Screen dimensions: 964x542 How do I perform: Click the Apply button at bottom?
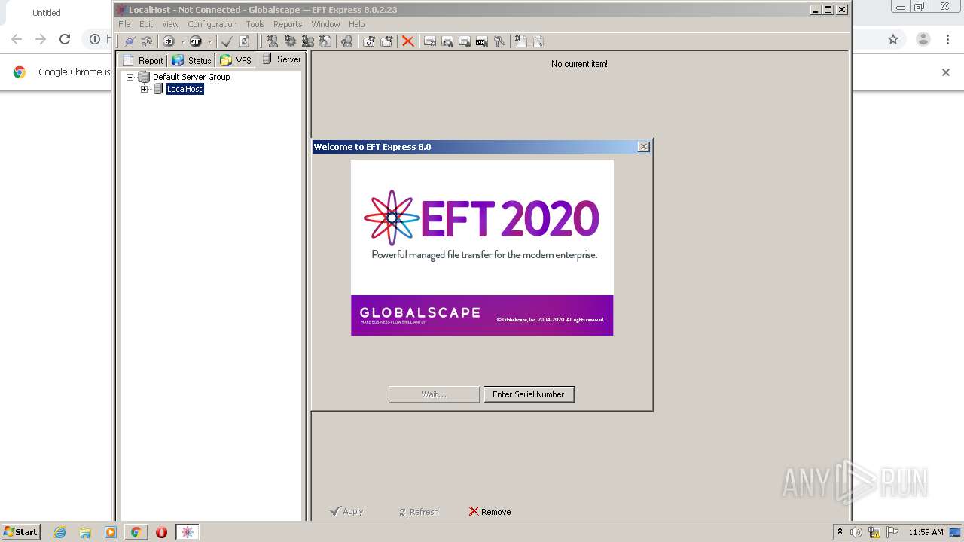coord(346,511)
